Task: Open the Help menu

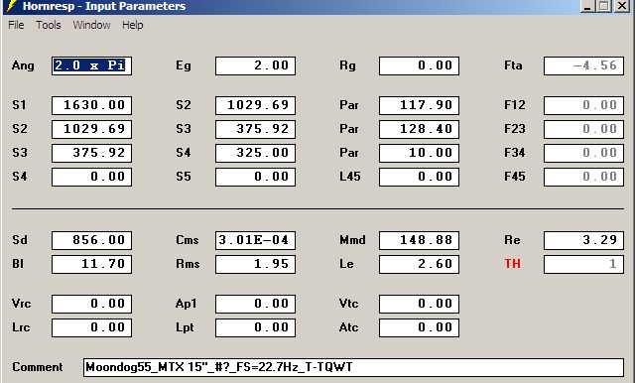Action: pos(132,25)
